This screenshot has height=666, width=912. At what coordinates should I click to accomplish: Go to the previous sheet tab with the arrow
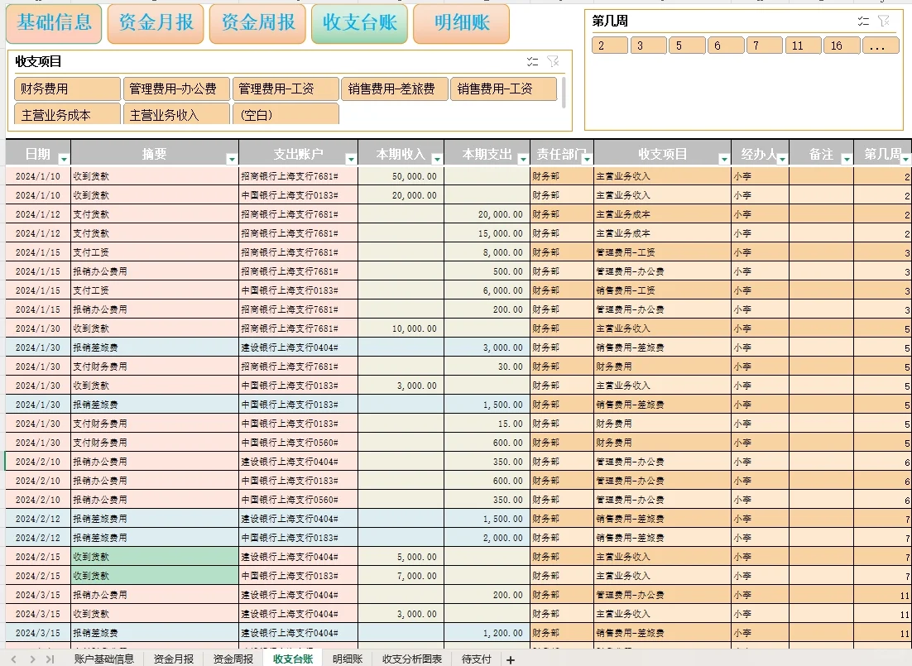pos(13,659)
